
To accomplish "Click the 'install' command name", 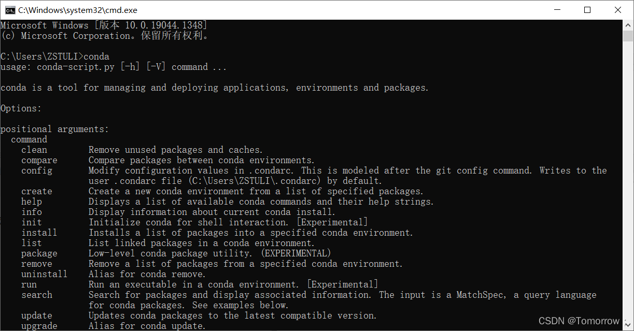I will tap(39, 233).
